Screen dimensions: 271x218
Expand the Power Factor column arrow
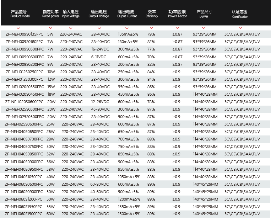pos(177,28)
